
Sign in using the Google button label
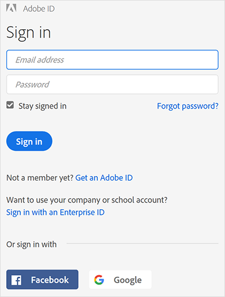[128, 280]
